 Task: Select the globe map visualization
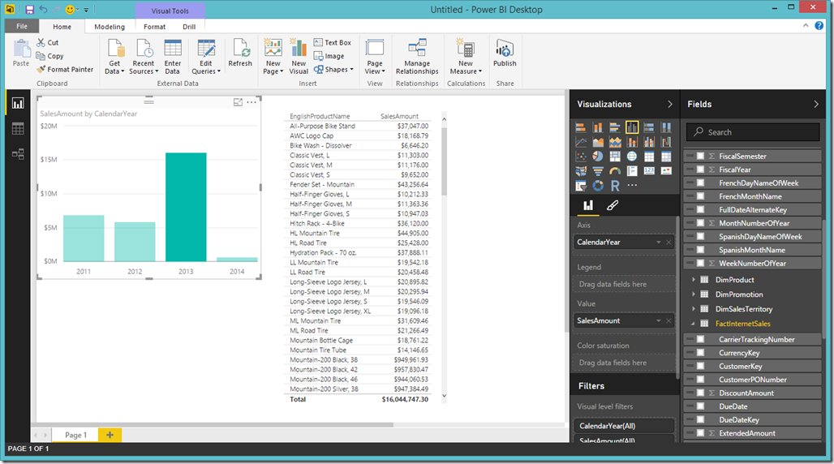[632, 157]
